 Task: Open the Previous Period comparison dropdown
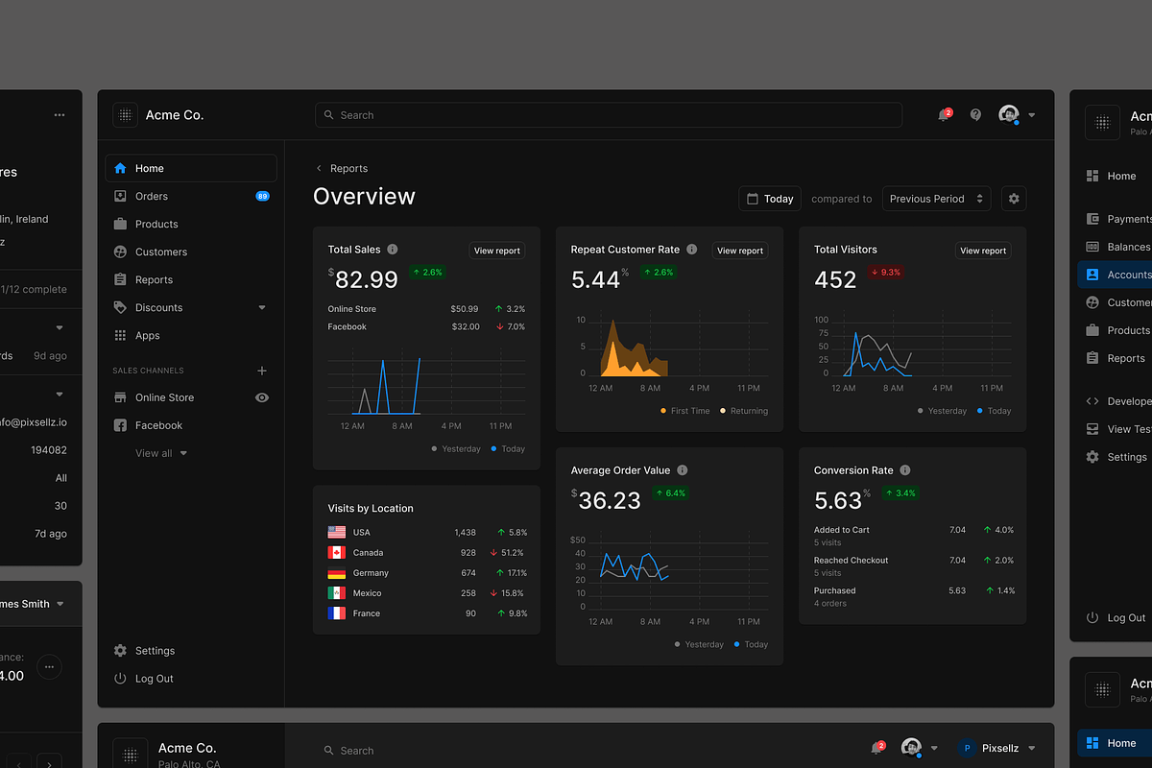(936, 198)
